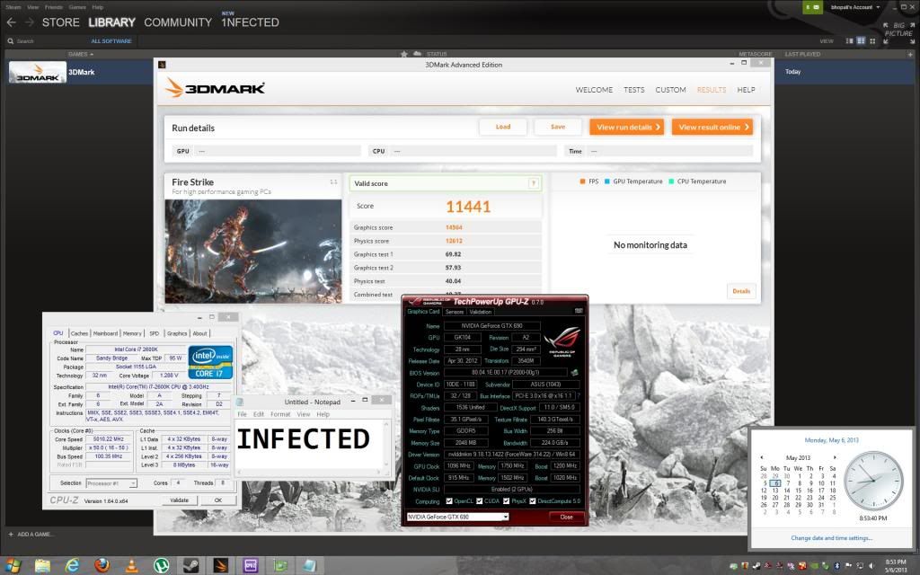The width and height of the screenshot is (920, 575).
Task: Switch Steam library to grid view
Action: [x=872, y=41]
